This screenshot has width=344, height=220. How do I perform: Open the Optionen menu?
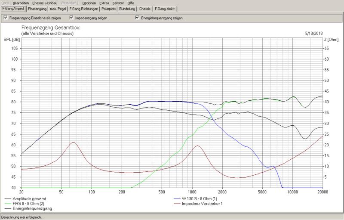point(89,3)
